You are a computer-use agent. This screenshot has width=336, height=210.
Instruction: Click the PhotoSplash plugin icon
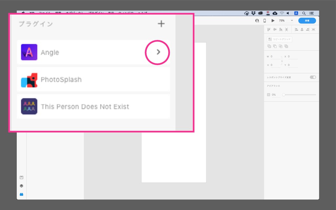coord(29,80)
